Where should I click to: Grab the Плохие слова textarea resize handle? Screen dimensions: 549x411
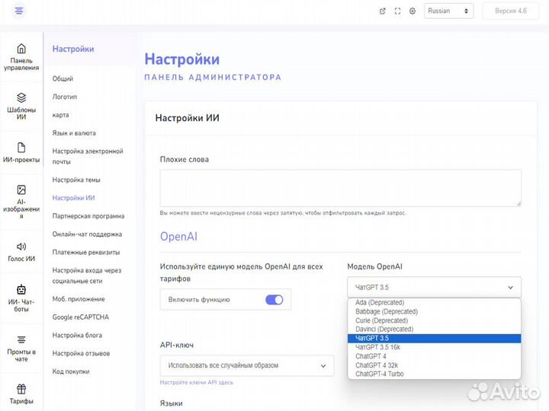click(x=518, y=203)
